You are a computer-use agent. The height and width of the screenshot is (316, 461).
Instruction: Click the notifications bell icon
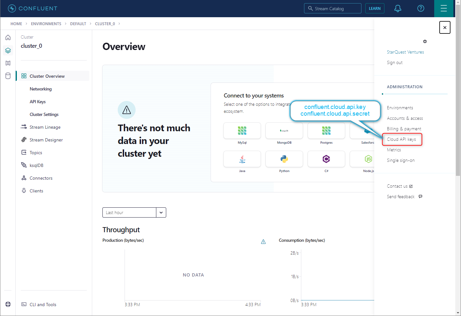[x=398, y=9]
